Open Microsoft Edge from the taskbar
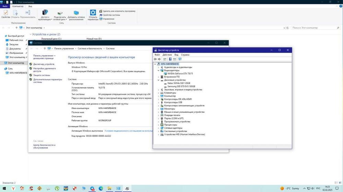Screen dimensions: 343x192 101,188
